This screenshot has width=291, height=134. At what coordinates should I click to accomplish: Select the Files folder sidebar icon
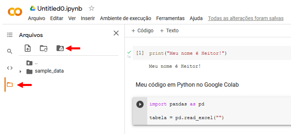(x=10, y=85)
